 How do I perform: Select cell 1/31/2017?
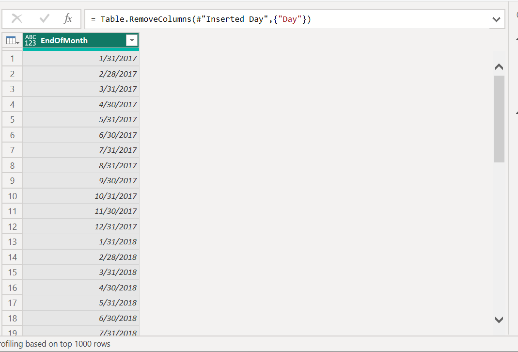click(81, 59)
